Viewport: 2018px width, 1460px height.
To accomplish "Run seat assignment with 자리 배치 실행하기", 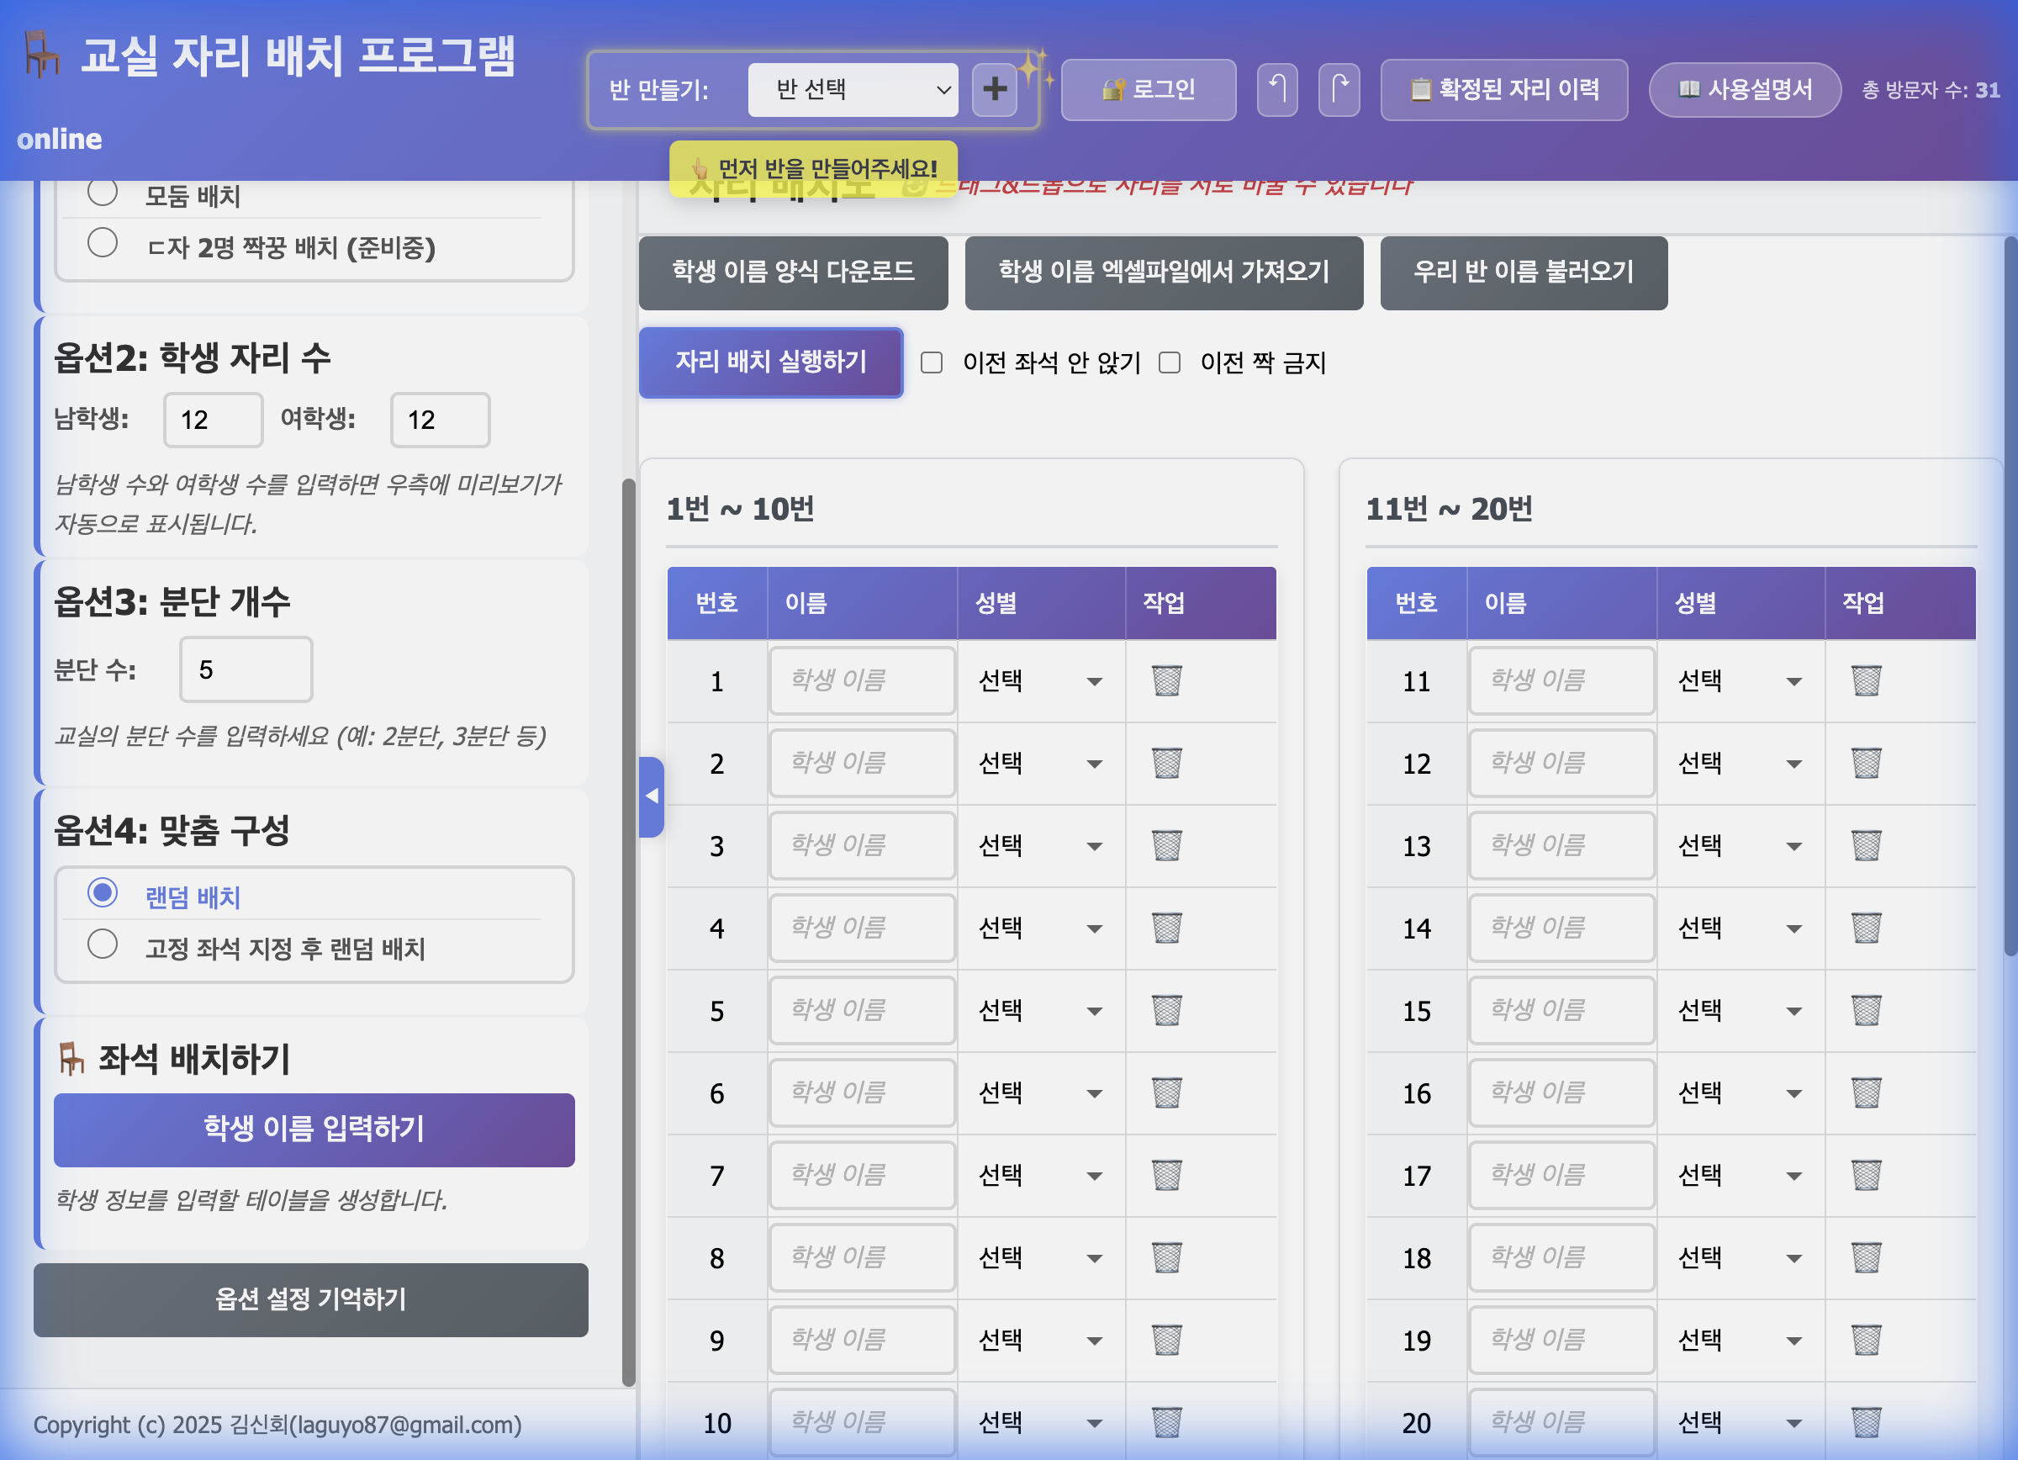I will [770, 362].
